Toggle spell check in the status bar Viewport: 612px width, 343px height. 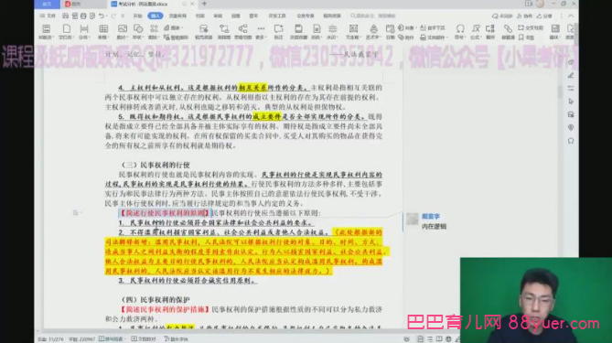pyautogui.click(x=112, y=338)
